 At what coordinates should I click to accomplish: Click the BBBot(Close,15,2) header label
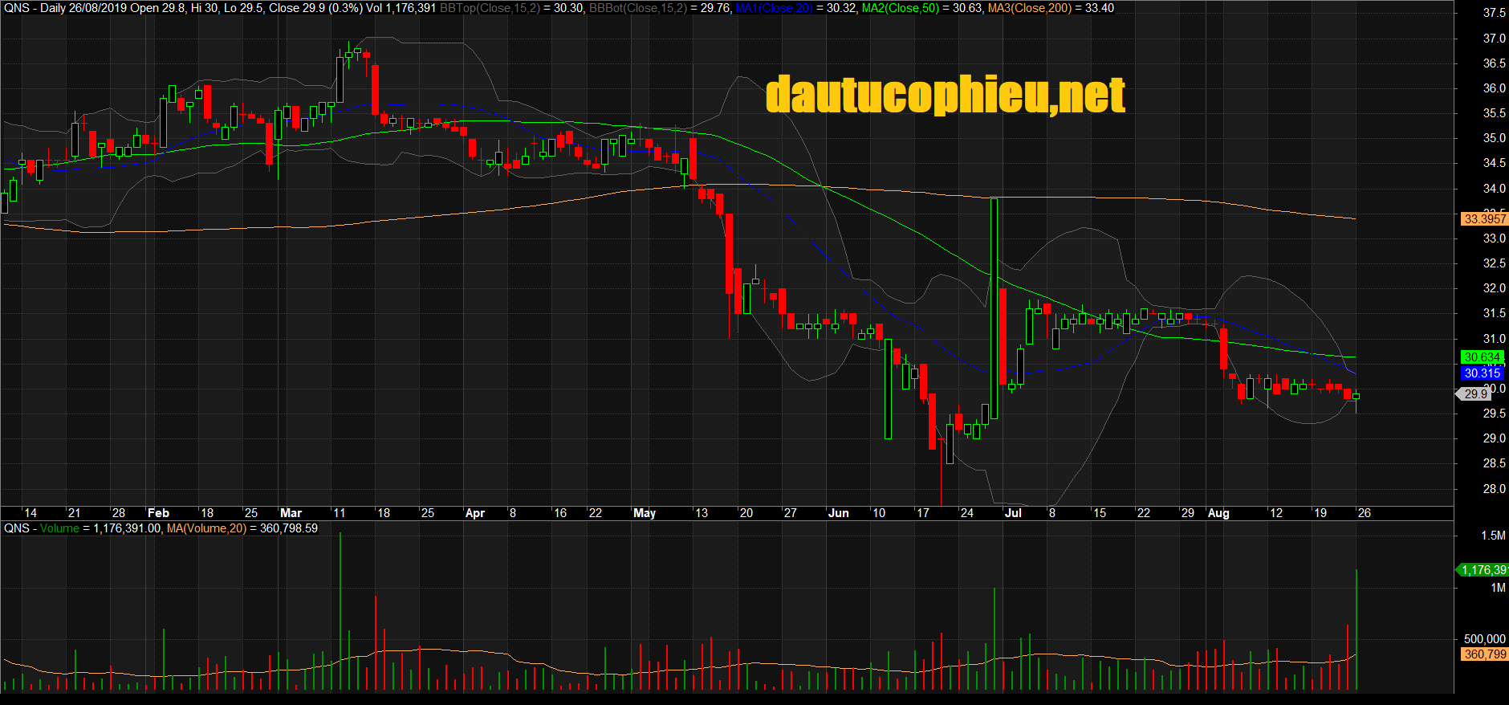tap(637, 8)
